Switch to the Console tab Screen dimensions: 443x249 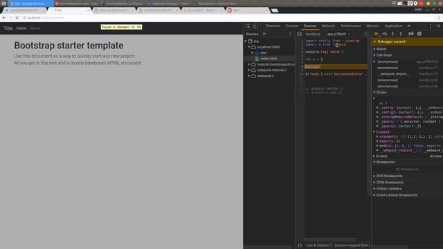[x=292, y=26]
